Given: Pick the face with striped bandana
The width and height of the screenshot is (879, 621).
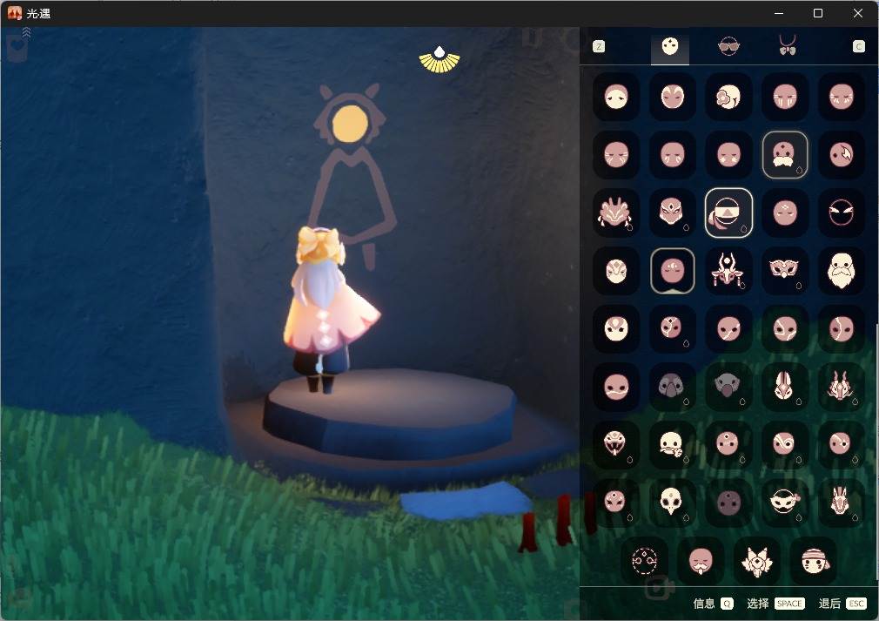Looking at the screenshot, I should (x=814, y=560).
